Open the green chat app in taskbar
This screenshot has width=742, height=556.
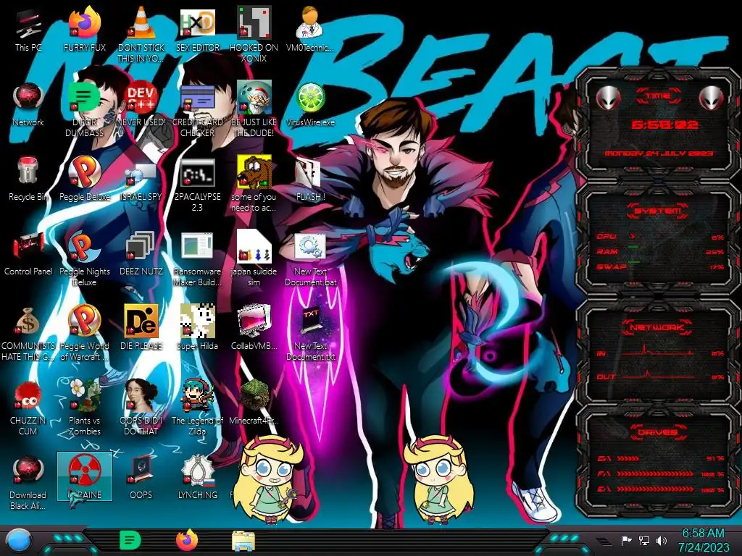tap(130, 540)
